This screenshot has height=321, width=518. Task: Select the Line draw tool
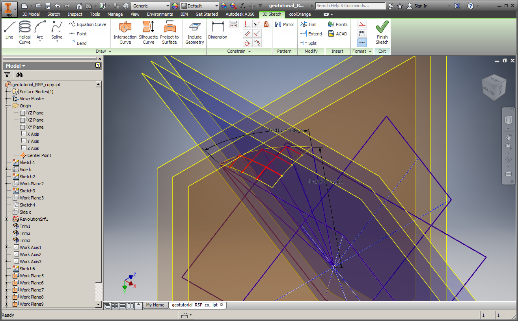click(9, 30)
